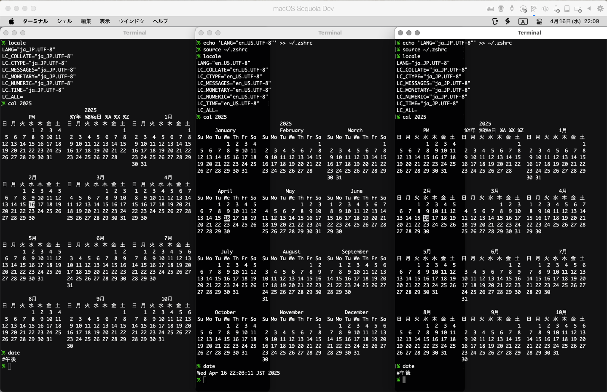Image resolution: width=607 pixels, height=392 pixels.
Task: Click the CD/DVD drive icon
Action: 523,9
